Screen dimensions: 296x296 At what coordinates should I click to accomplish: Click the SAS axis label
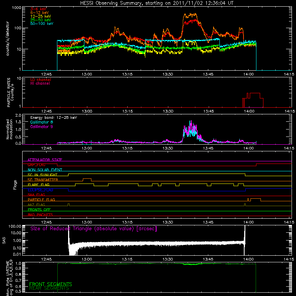tap(4, 240)
